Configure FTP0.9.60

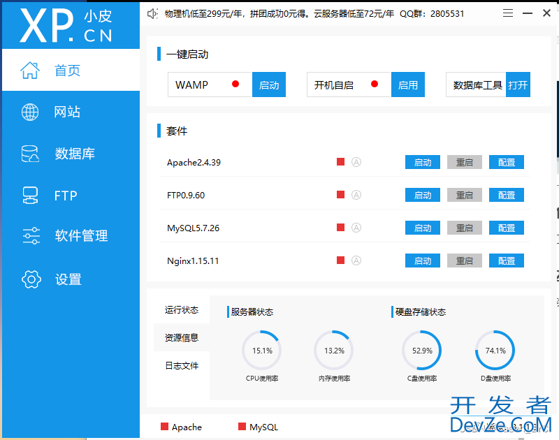tap(506, 195)
